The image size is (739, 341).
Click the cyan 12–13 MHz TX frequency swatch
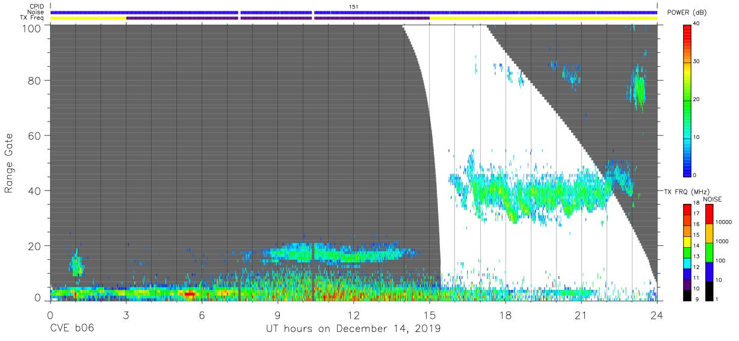click(x=688, y=263)
